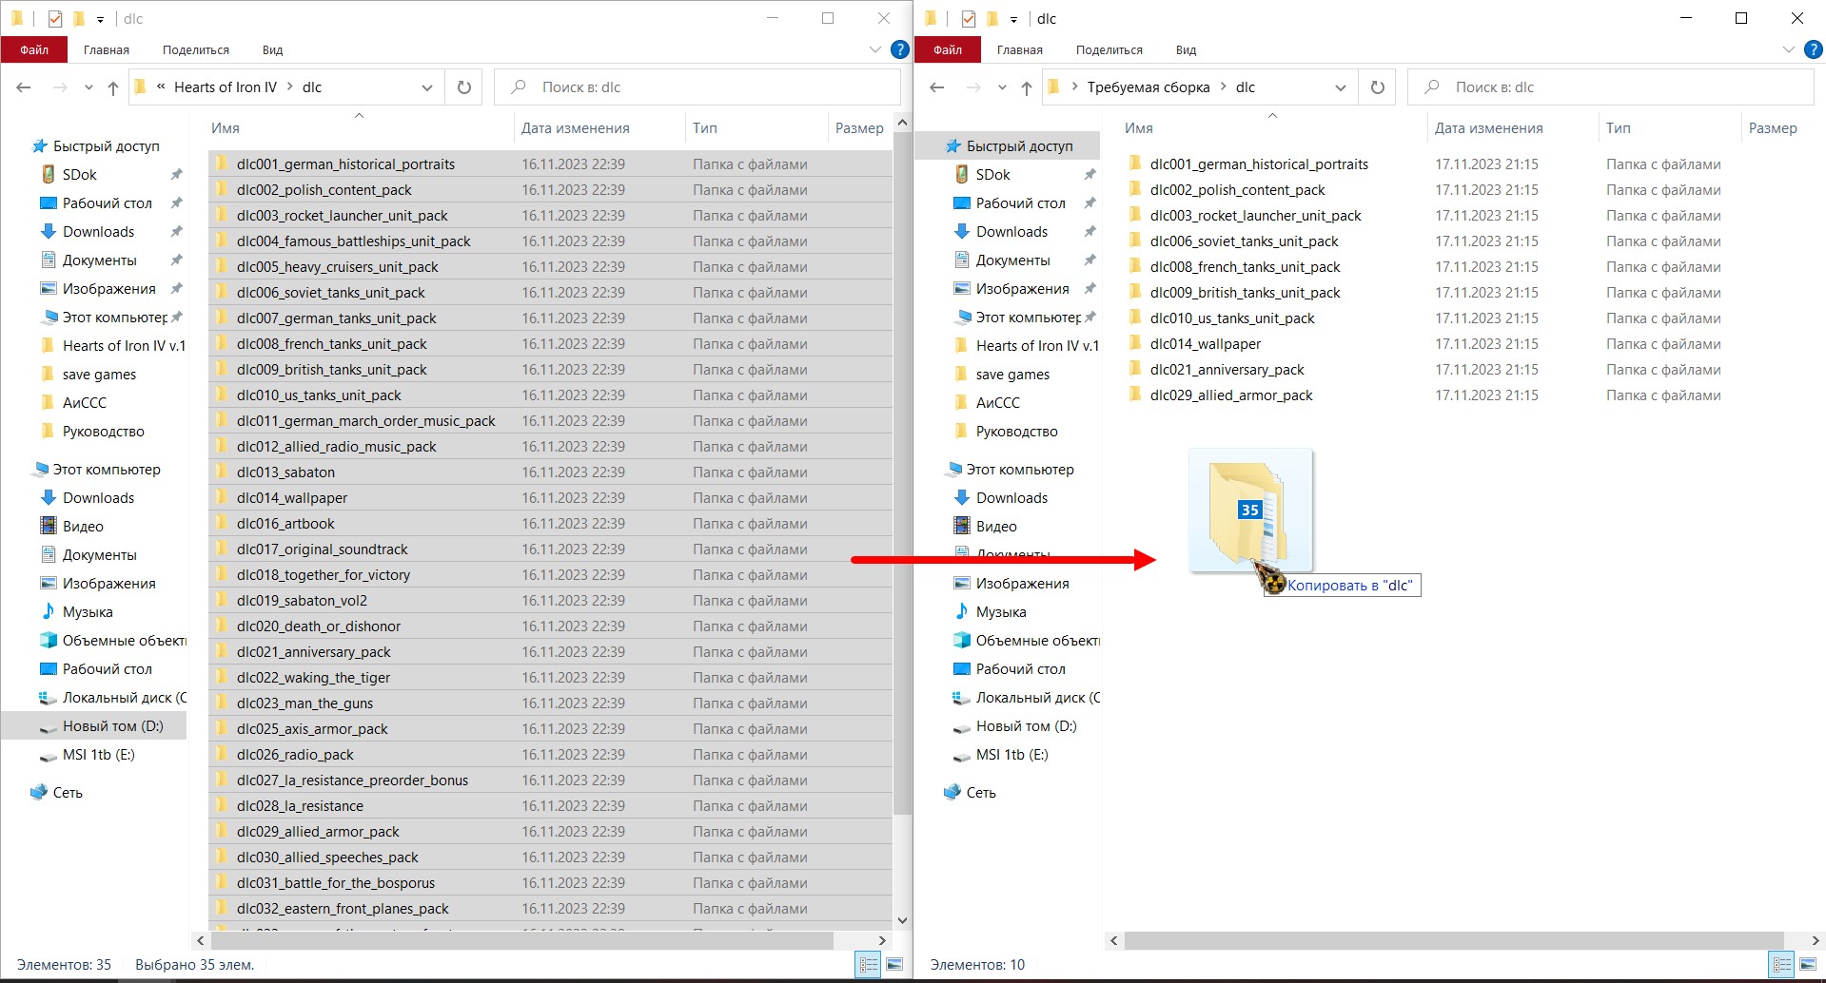Switch right window to details view icon
This screenshot has width=1826, height=983.
[x=1782, y=964]
